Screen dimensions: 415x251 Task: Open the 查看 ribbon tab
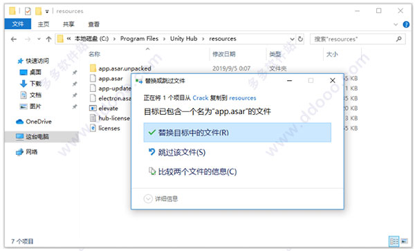(93, 24)
